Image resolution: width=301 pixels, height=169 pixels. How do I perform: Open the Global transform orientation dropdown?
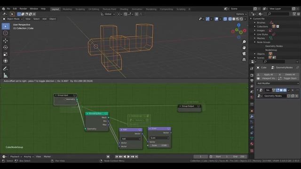pos(108,14)
